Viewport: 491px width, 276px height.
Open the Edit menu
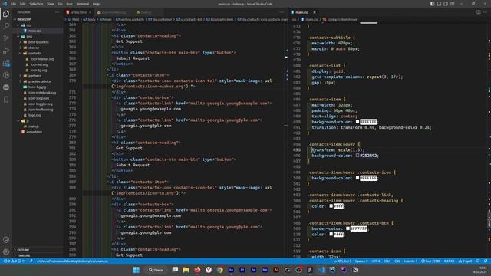click(x=23, y=4)
